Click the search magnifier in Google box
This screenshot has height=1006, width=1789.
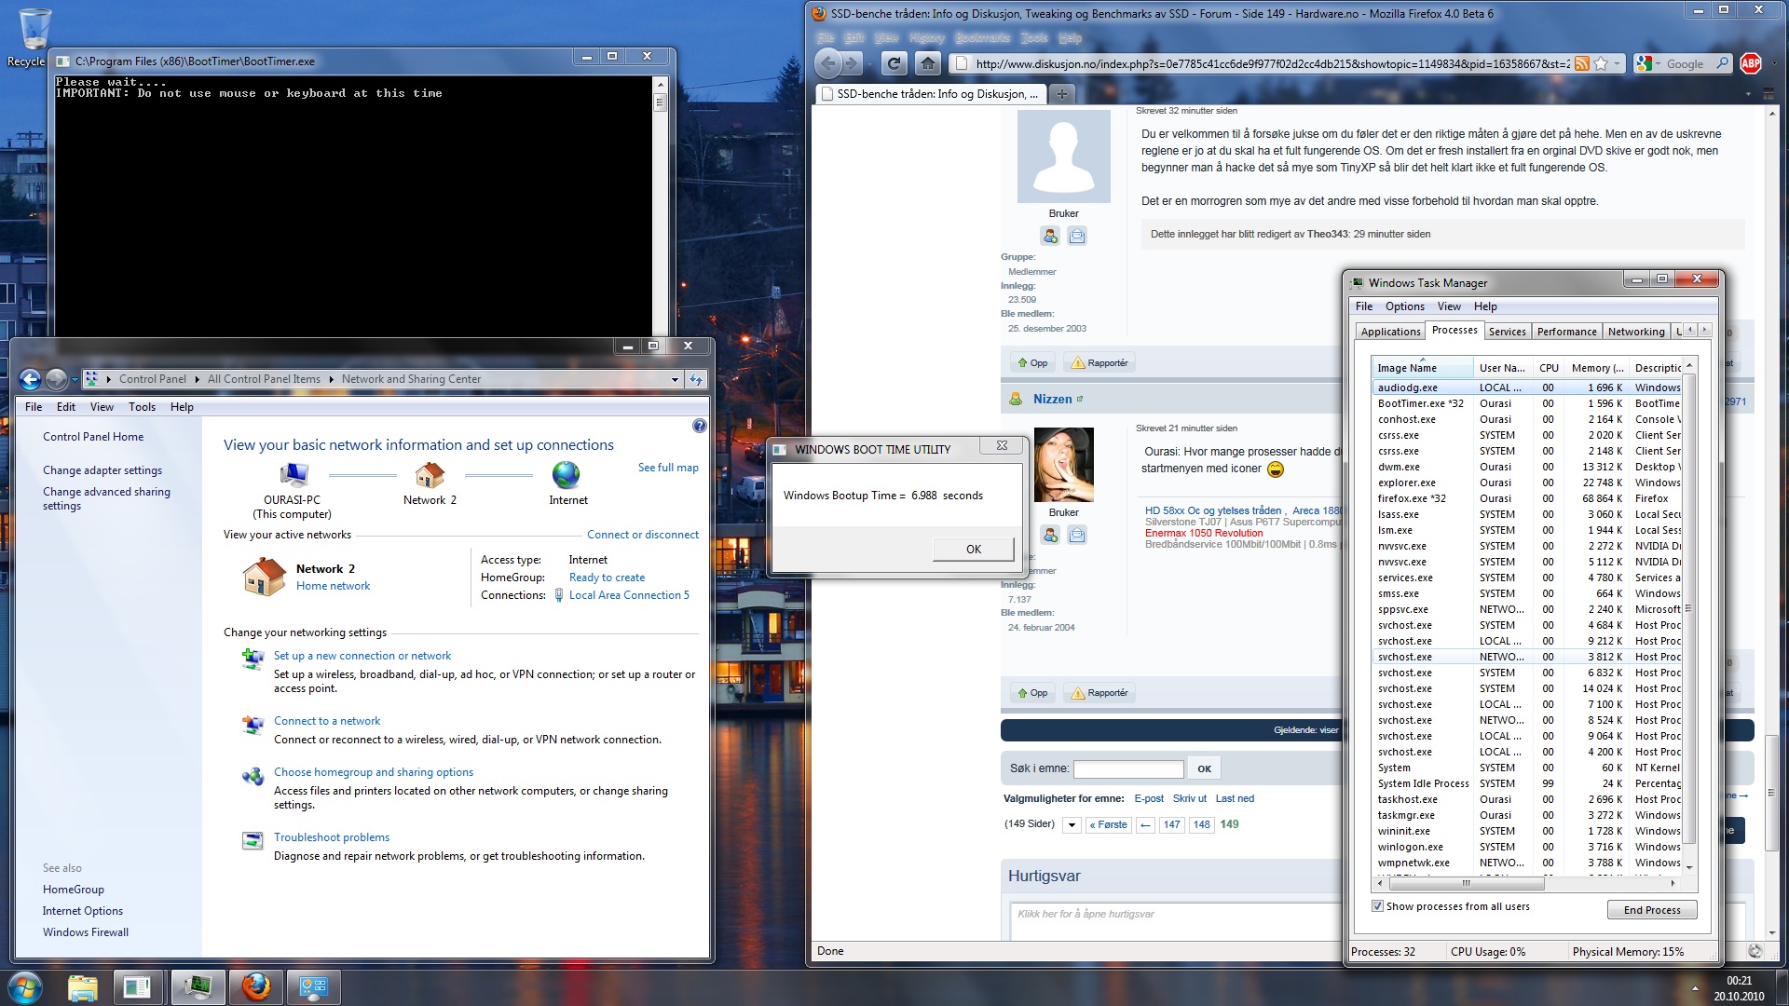[1722, 64]
